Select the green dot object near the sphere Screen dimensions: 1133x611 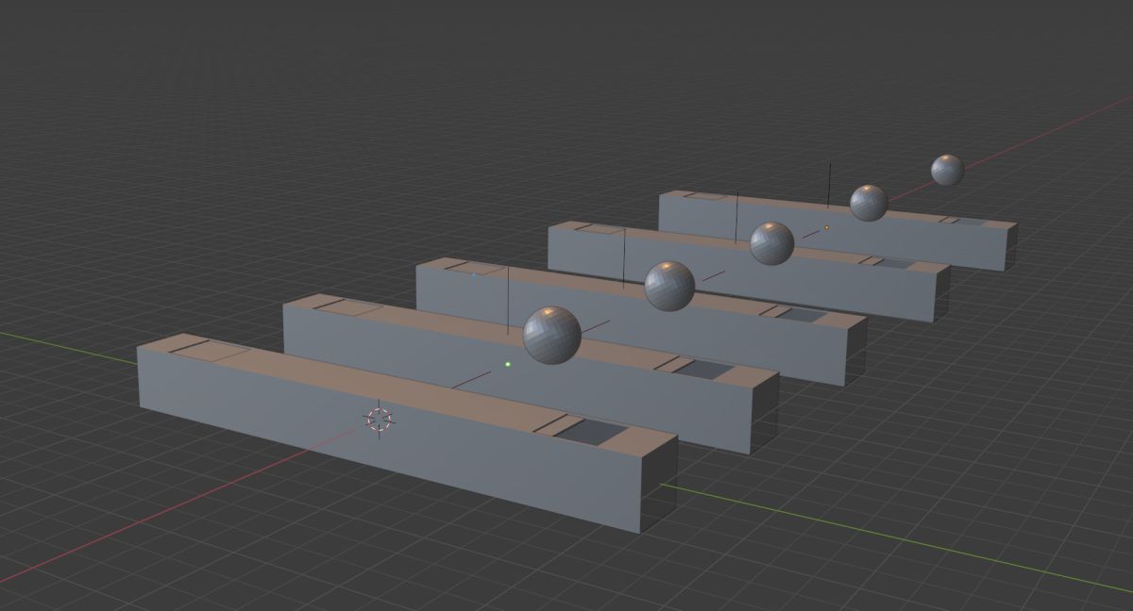click(x=508, y=364)
